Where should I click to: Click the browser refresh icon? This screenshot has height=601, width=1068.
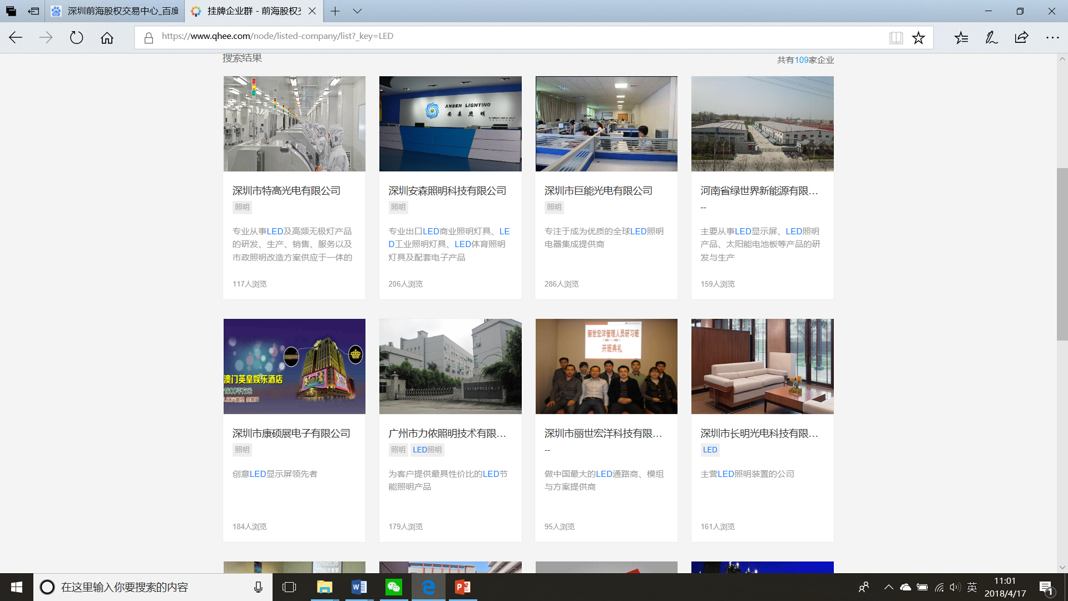[76, 38]
